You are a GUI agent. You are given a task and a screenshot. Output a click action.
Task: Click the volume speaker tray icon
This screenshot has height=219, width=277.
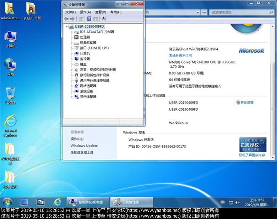pos(238,202)
